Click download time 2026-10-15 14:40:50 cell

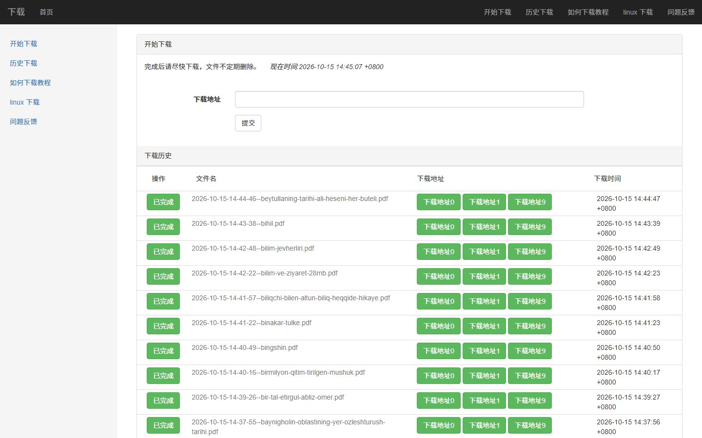(628, 352)
